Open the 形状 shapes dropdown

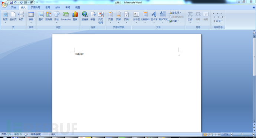click(56, 17)
